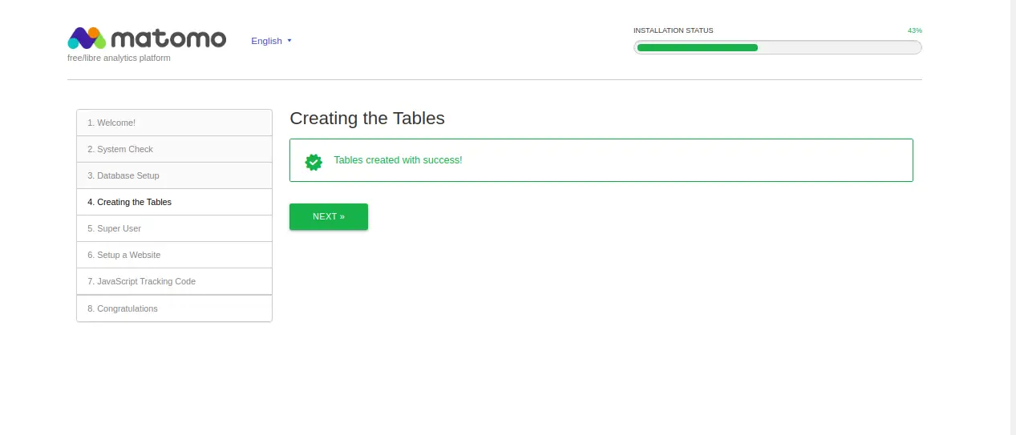Image resolution: width=1016 pixels, height=435 pixels.
Task: Click the language dropdown arrow
Action: point(289,41)
